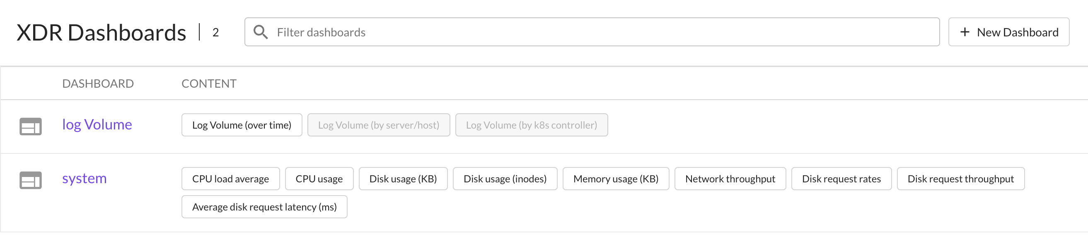Click the system dashboard icon

click(30, 180)
